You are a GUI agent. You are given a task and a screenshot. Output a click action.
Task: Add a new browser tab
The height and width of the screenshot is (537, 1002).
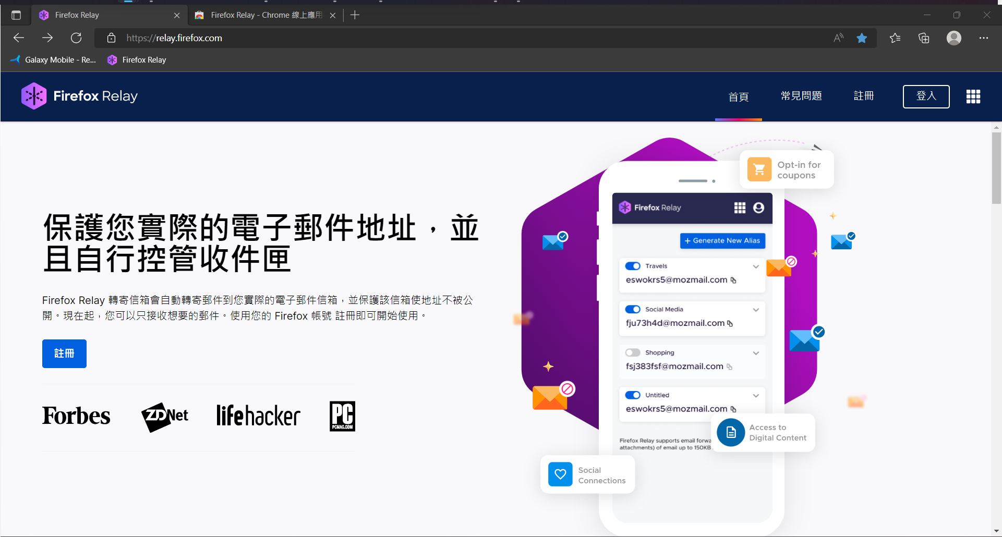click(355, 15)
